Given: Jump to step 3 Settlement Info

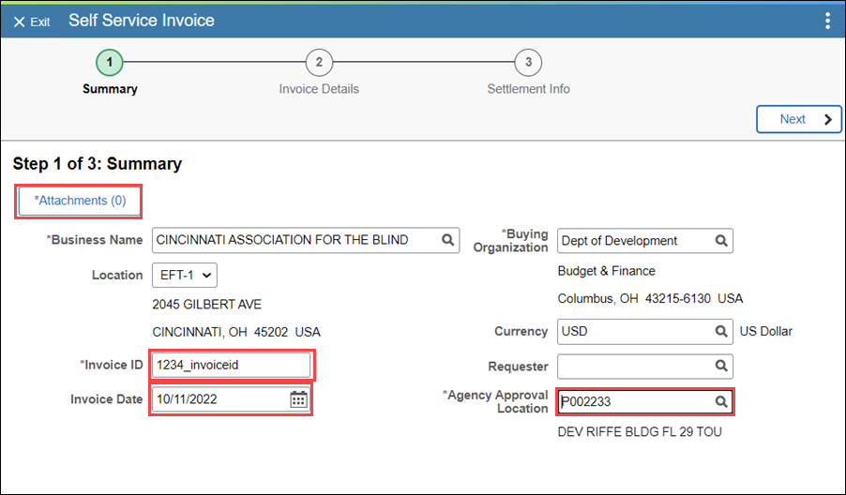Looking at the screenshot, I should [528, 63].
